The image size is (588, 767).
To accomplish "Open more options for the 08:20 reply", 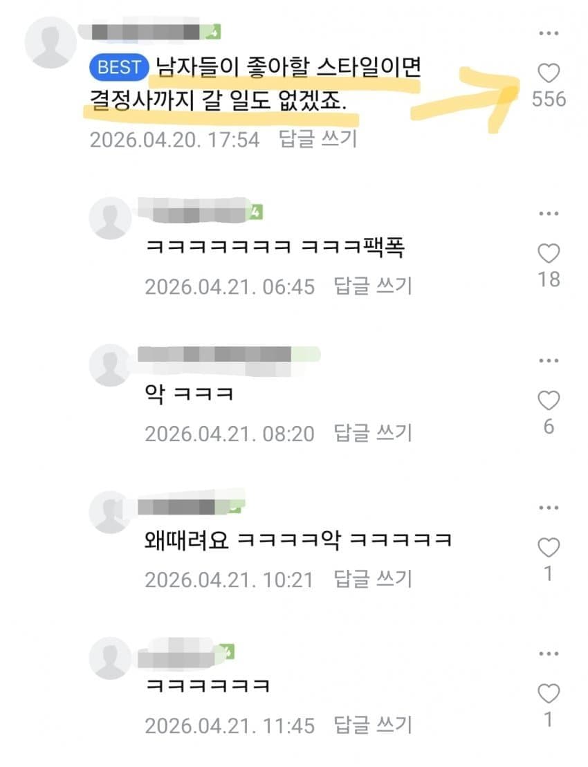I will tap(549, 360).
